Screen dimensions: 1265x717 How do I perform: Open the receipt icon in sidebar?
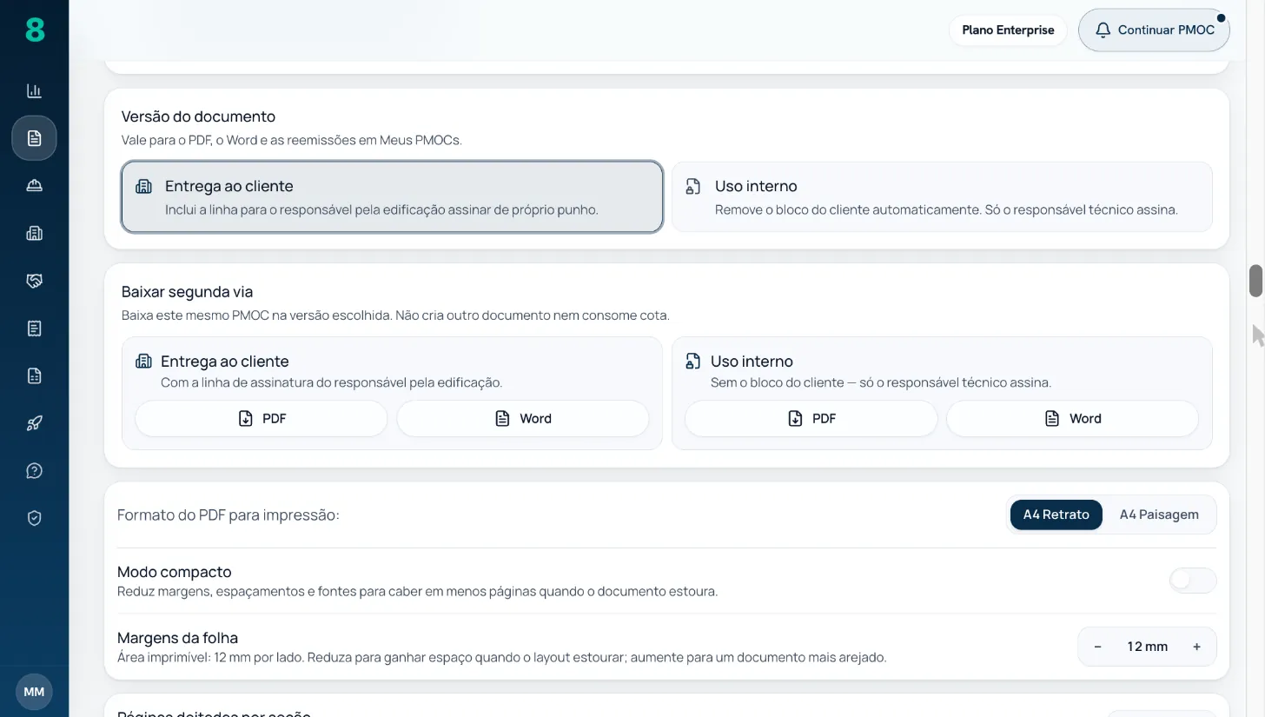pos(34,329)
